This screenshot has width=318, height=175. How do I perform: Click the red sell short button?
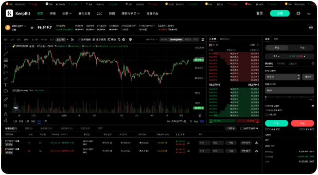point(302,123)
